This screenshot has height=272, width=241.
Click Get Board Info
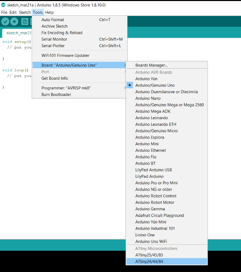coord(80,78)
